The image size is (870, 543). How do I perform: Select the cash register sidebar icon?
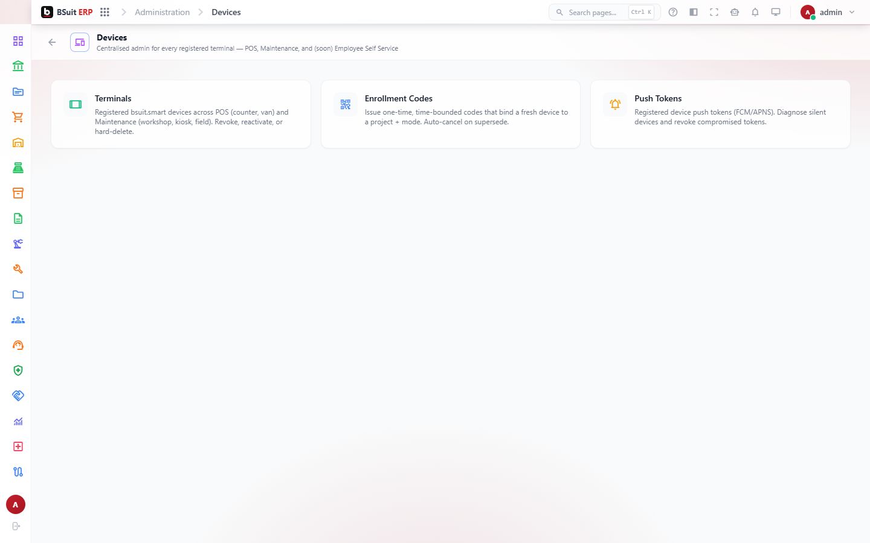coord(18,168)
